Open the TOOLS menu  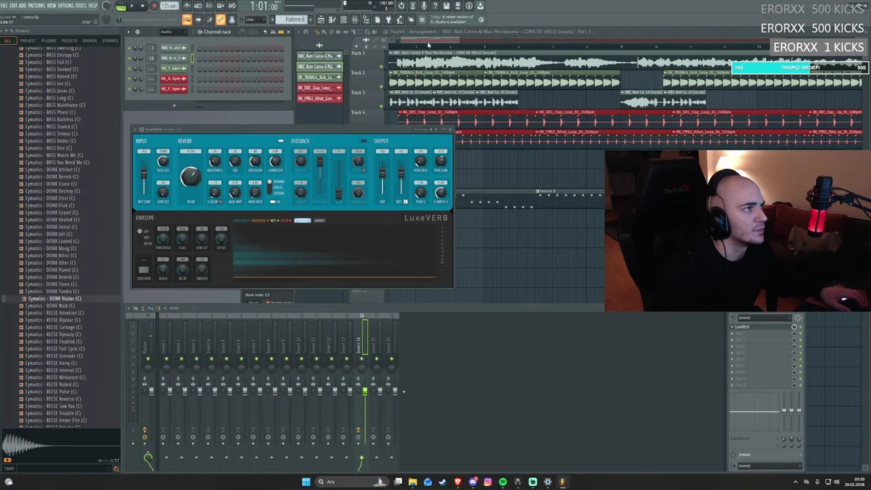pos(81,5)
